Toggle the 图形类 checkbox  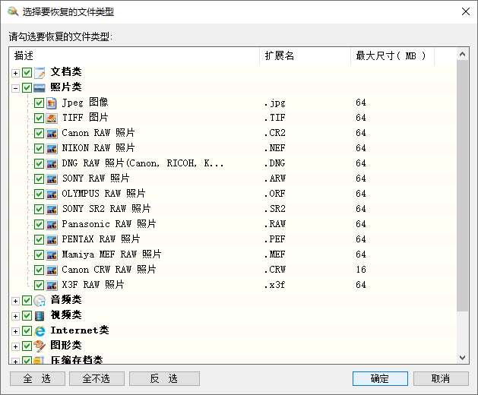click(27, 346)
